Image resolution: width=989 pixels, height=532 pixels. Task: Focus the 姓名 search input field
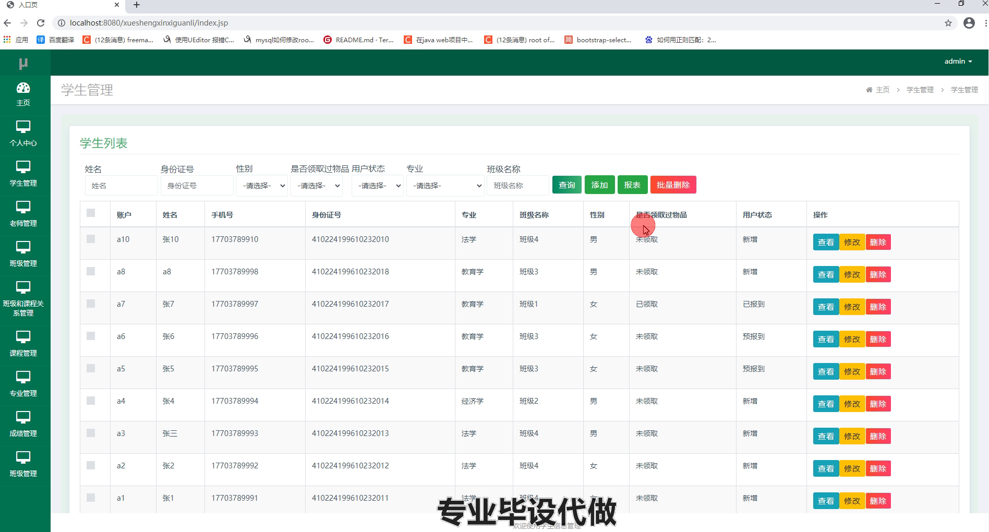click(121, 186)
